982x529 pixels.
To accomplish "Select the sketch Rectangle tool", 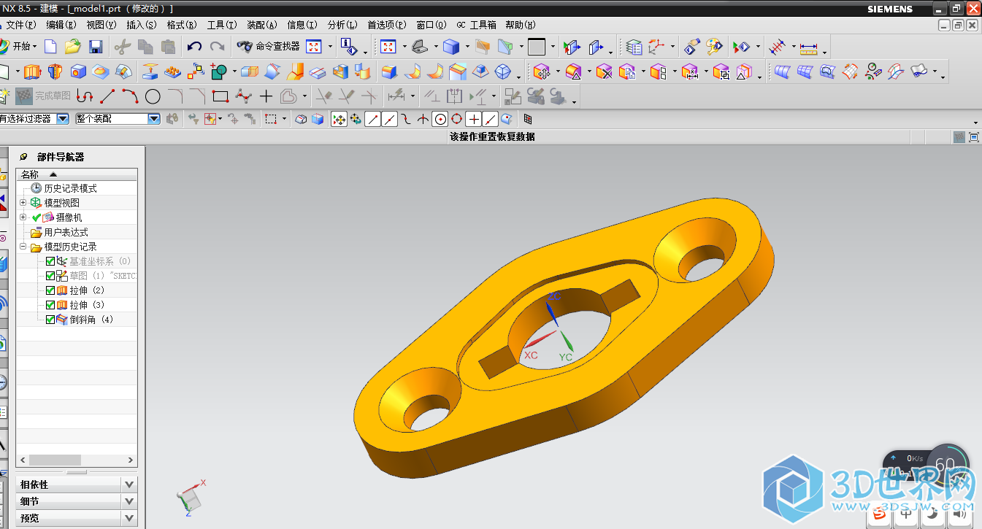I will pos(220,96).
